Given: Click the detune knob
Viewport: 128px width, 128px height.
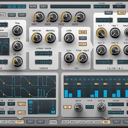Looking at the screenshot, I should click(x=37, y=38).
